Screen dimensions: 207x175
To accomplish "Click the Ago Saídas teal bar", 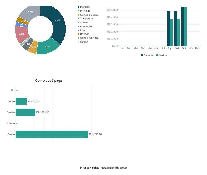I will point(172,33).
